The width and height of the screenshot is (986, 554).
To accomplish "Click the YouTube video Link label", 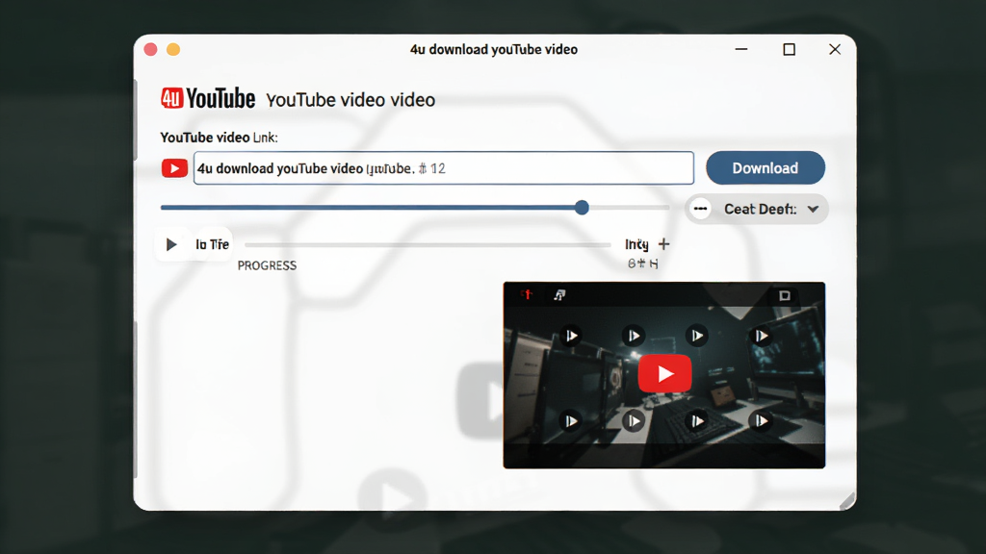I will tap(219, 138).
